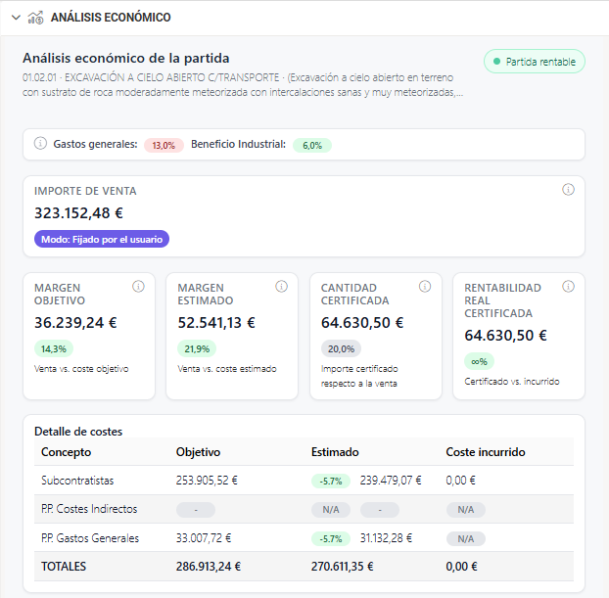The width and height of the screenshot is (609, 598).
Task: Click the Estimado column header
Action: coord(335,452)
